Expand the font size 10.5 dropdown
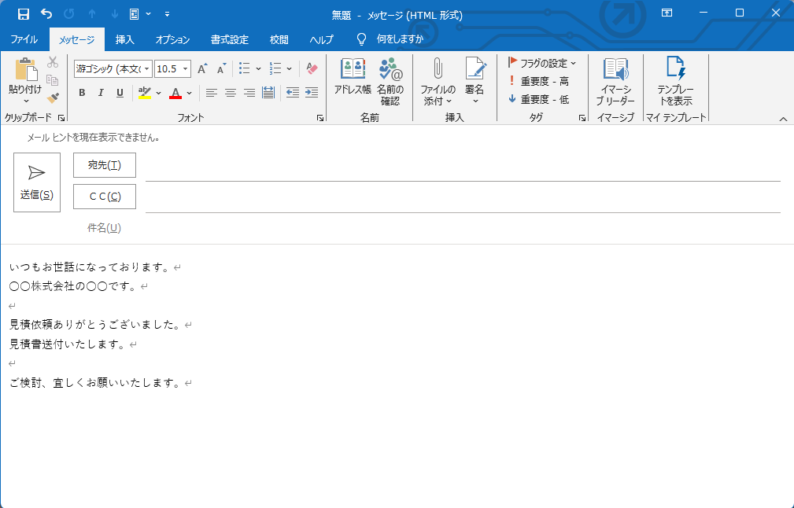 point(186,69)
